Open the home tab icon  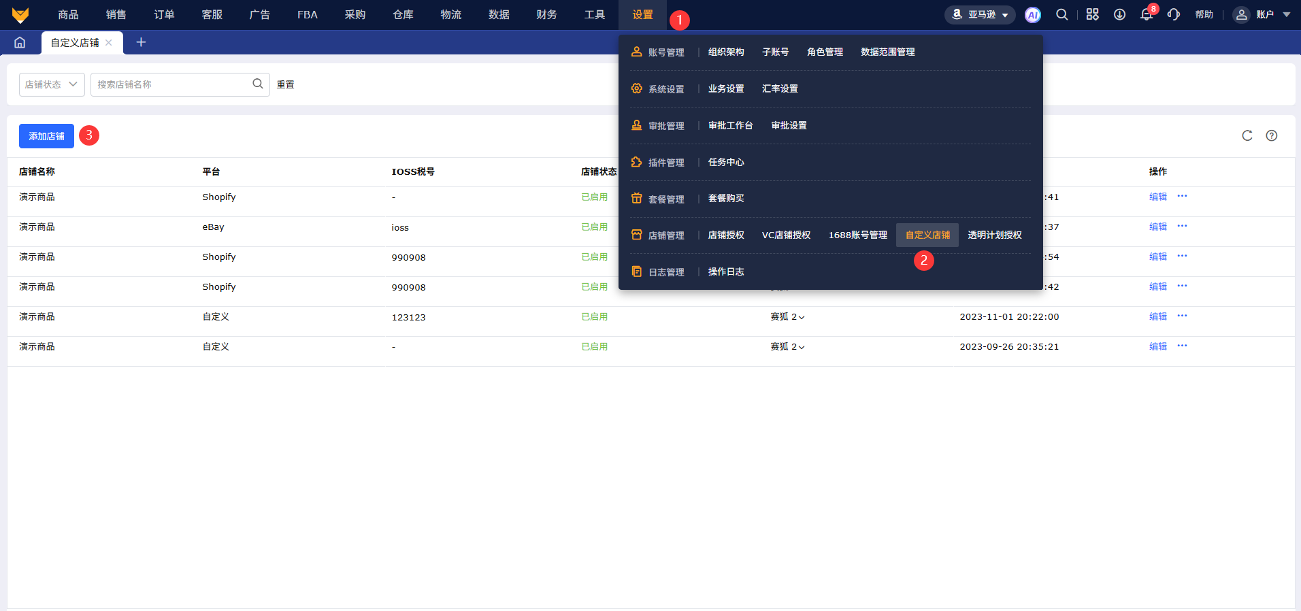pyautogui.click(x=20, y=42)
